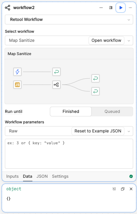137x214 pixels.
Task: Click the workflow2 share-nodes icon
Action: [x=8, y=8]
